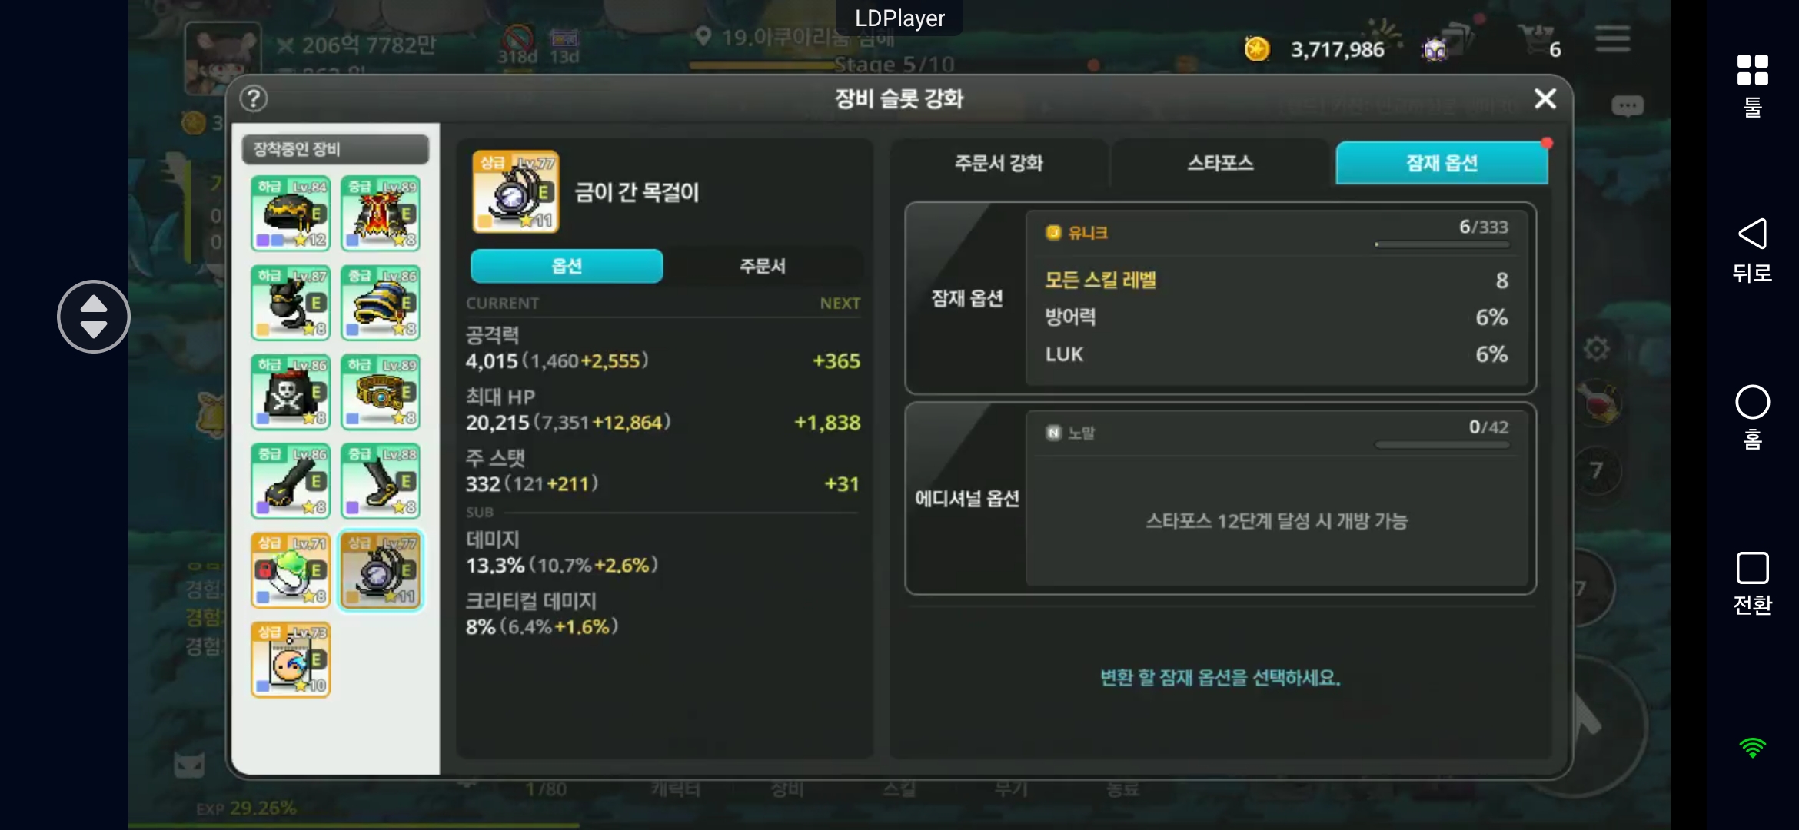This screenshot has width=1799, height=830.
Task: Open the 잠재 옵션 tab
Action: pos(1442,163)
